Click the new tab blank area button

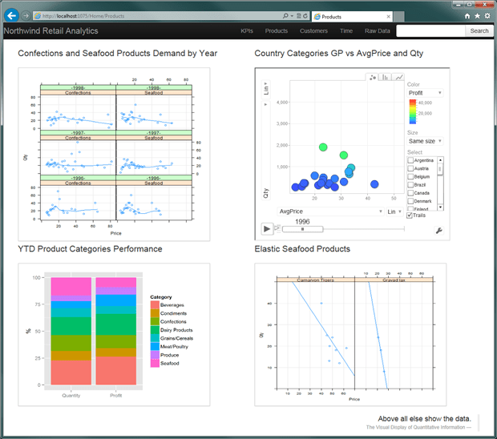point(399,17)
